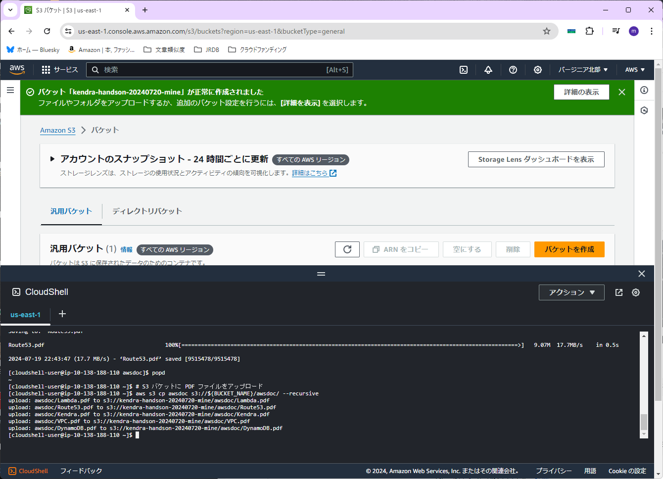Go back in browser history

(x=11, y=31)
